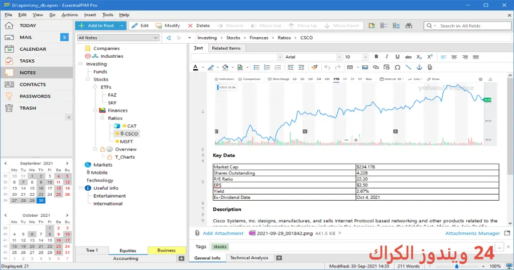Viewport: 514px width, 270px height.
Task: Insert a special symbol (omega)
Action: tap(398, 67)
